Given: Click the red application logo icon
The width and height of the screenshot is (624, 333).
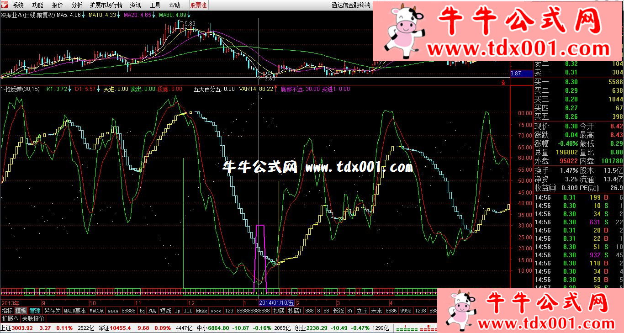Looking at the screenshot, I should [x=5, y=5].
